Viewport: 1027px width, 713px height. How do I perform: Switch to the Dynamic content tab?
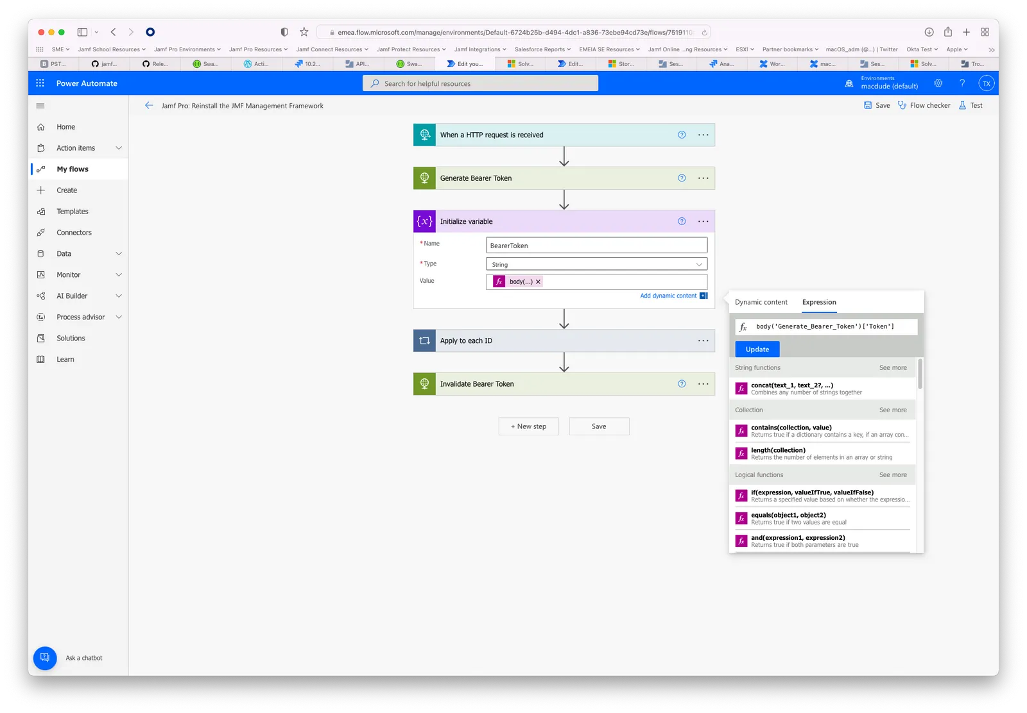760,302
